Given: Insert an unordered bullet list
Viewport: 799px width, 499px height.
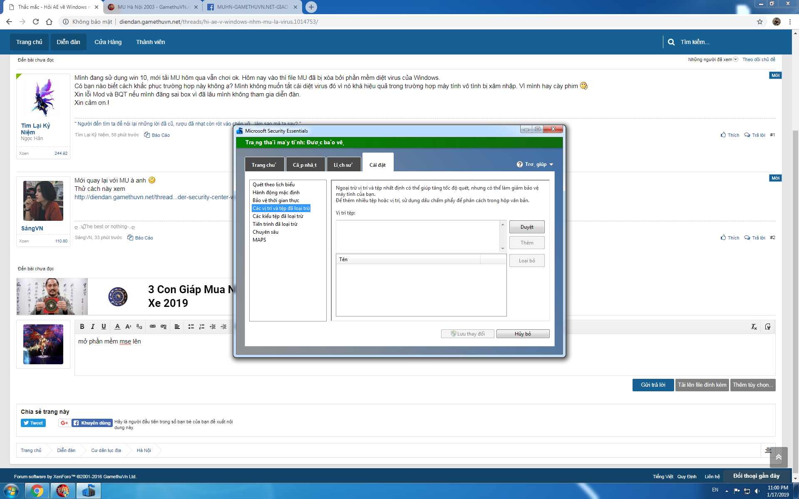Looking at the screenshot, I should tap(191, 327).
